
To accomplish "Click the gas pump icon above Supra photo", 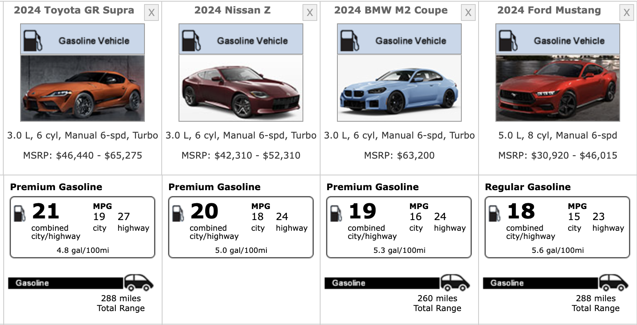I will (x=33, y=40).
